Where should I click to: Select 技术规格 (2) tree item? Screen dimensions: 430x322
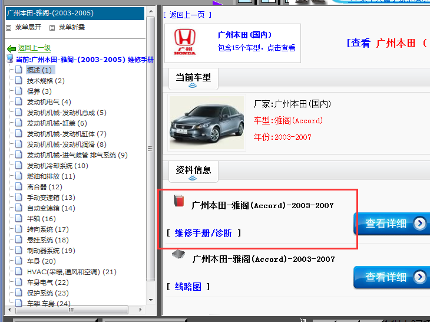(46, 81)
